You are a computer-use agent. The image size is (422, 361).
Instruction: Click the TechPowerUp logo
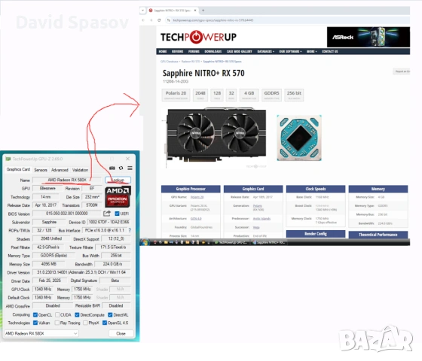[198, 37]
